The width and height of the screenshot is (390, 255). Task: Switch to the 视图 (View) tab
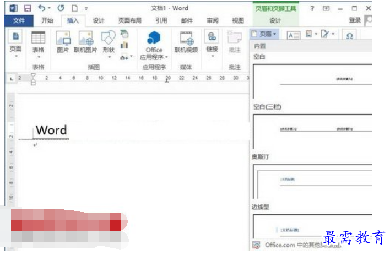238,20
